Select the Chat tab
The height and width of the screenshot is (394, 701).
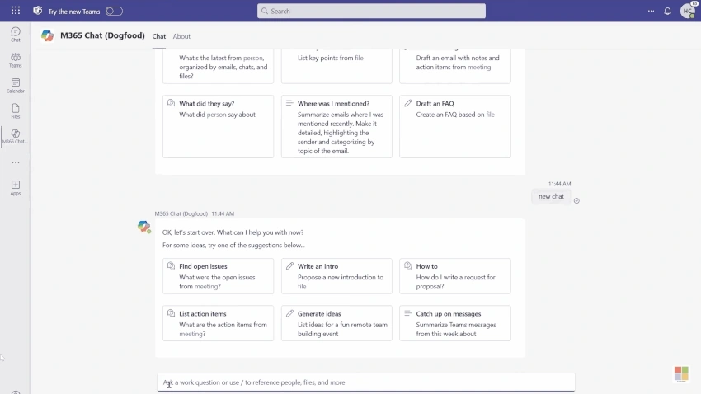[x=158, y=36]
